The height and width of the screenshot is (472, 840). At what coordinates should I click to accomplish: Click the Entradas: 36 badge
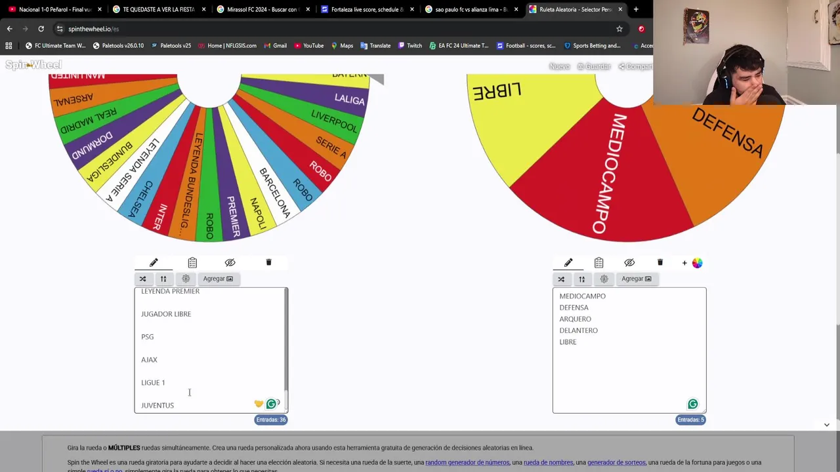[x=271, y=420]
